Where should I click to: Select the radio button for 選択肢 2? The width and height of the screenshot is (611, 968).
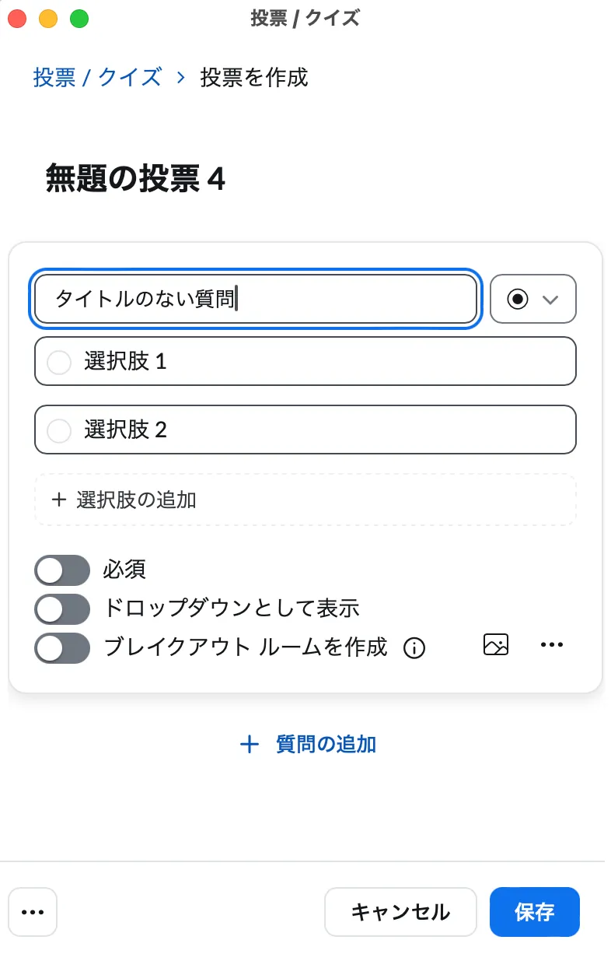[x=59, y=430]
